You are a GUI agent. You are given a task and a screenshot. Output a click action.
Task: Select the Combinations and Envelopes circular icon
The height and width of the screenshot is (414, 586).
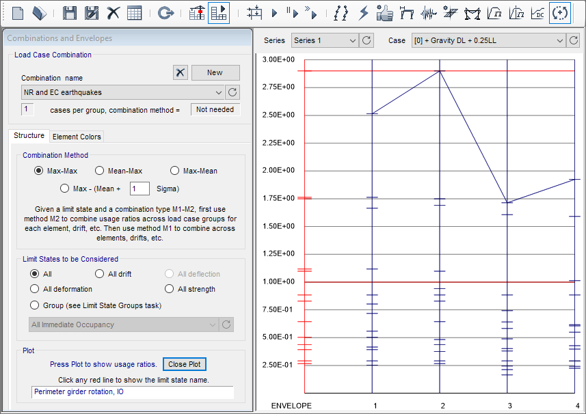pos(560,13)
